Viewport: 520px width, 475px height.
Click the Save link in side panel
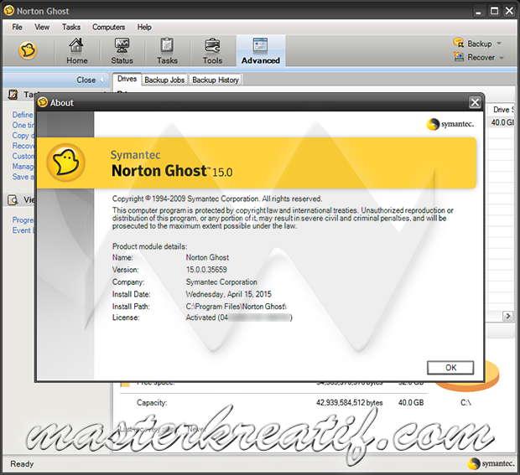click(23, 177)
